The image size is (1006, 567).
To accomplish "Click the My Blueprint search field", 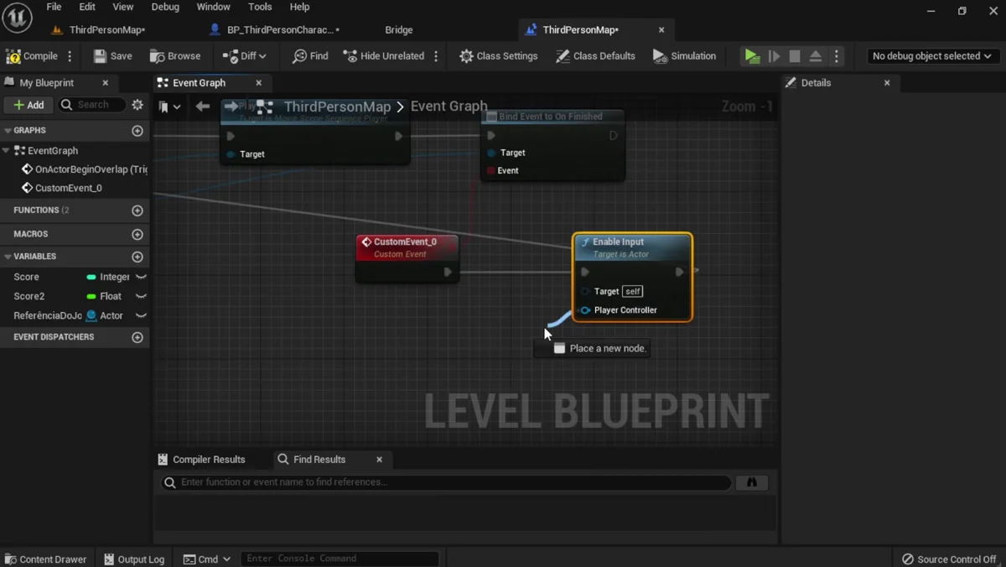I will pos(92,105).
